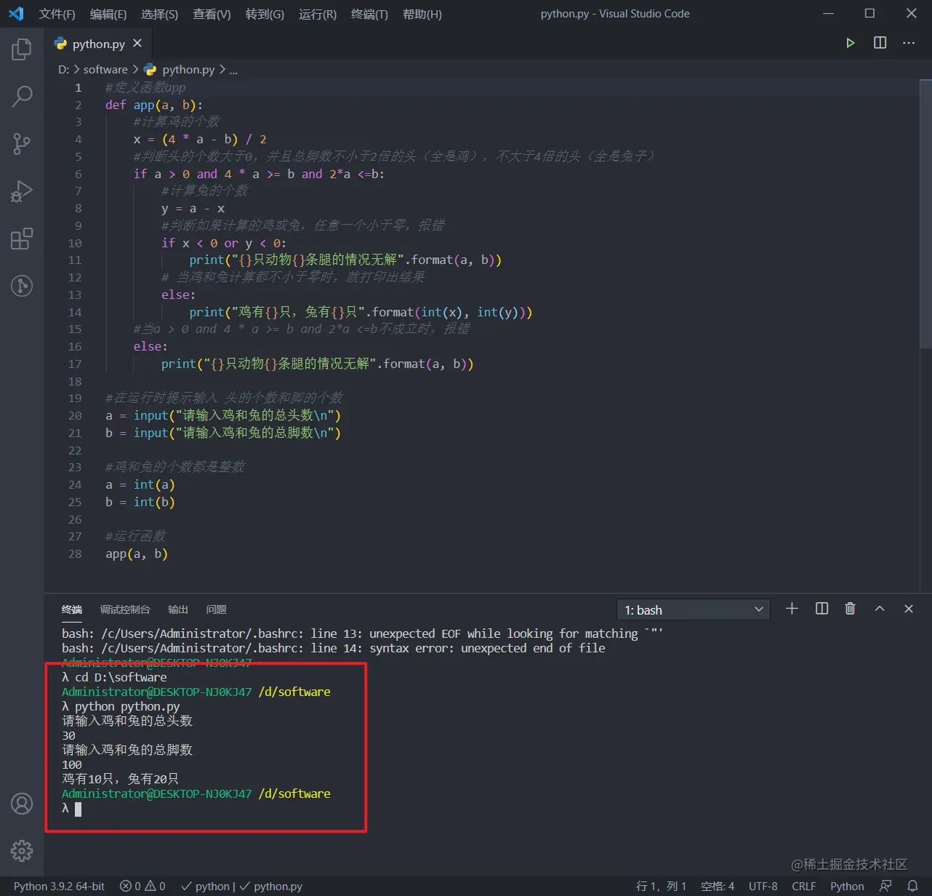
Task: Click the D: breadcrumb segment
Action: click(x=64, y=70)
